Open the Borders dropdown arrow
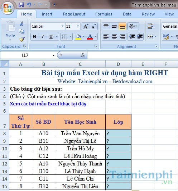The height and width of the screenshot is (191, 178). (x=70, y=37)
